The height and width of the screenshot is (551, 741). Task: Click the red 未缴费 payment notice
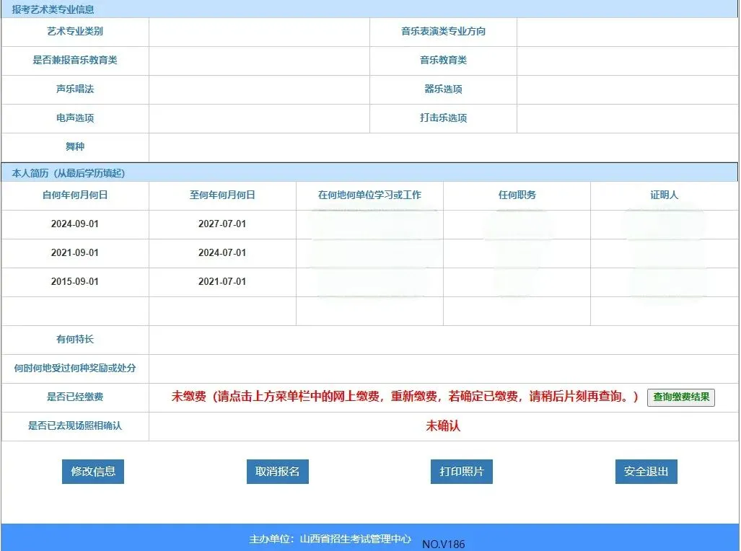(405, 397)
